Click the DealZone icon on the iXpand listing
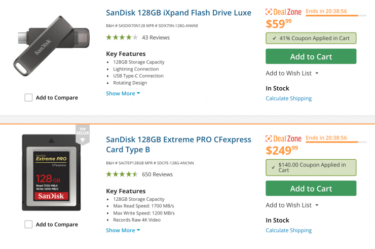375x249 pixels. click(270, 13)
